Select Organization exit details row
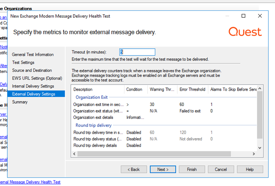 (164, 117)
